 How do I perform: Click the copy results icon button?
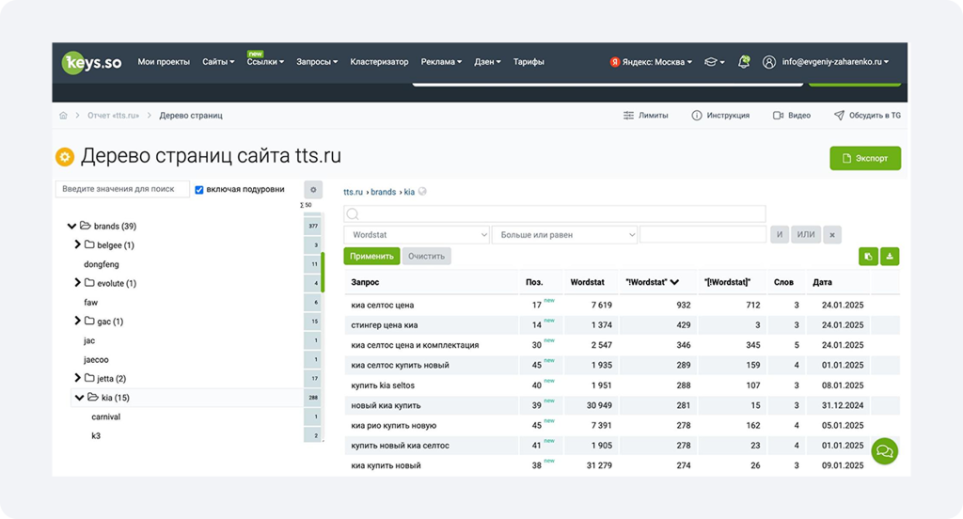click(868, 257)
